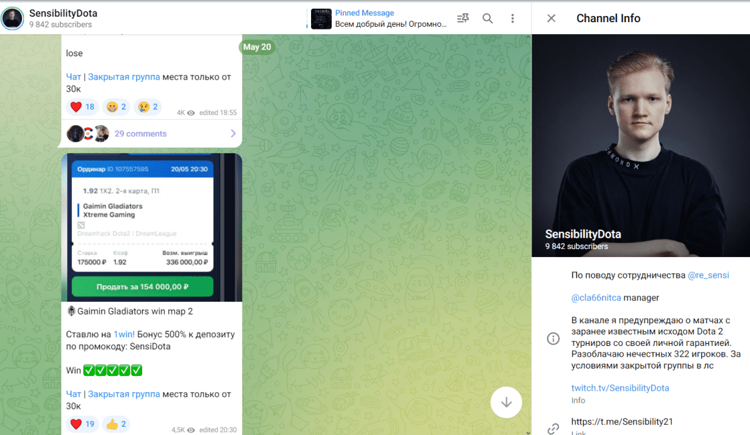Click the "edited 18:55" timestamp
This screenshot has height=435, width=750.
click(x=218, y=112)
